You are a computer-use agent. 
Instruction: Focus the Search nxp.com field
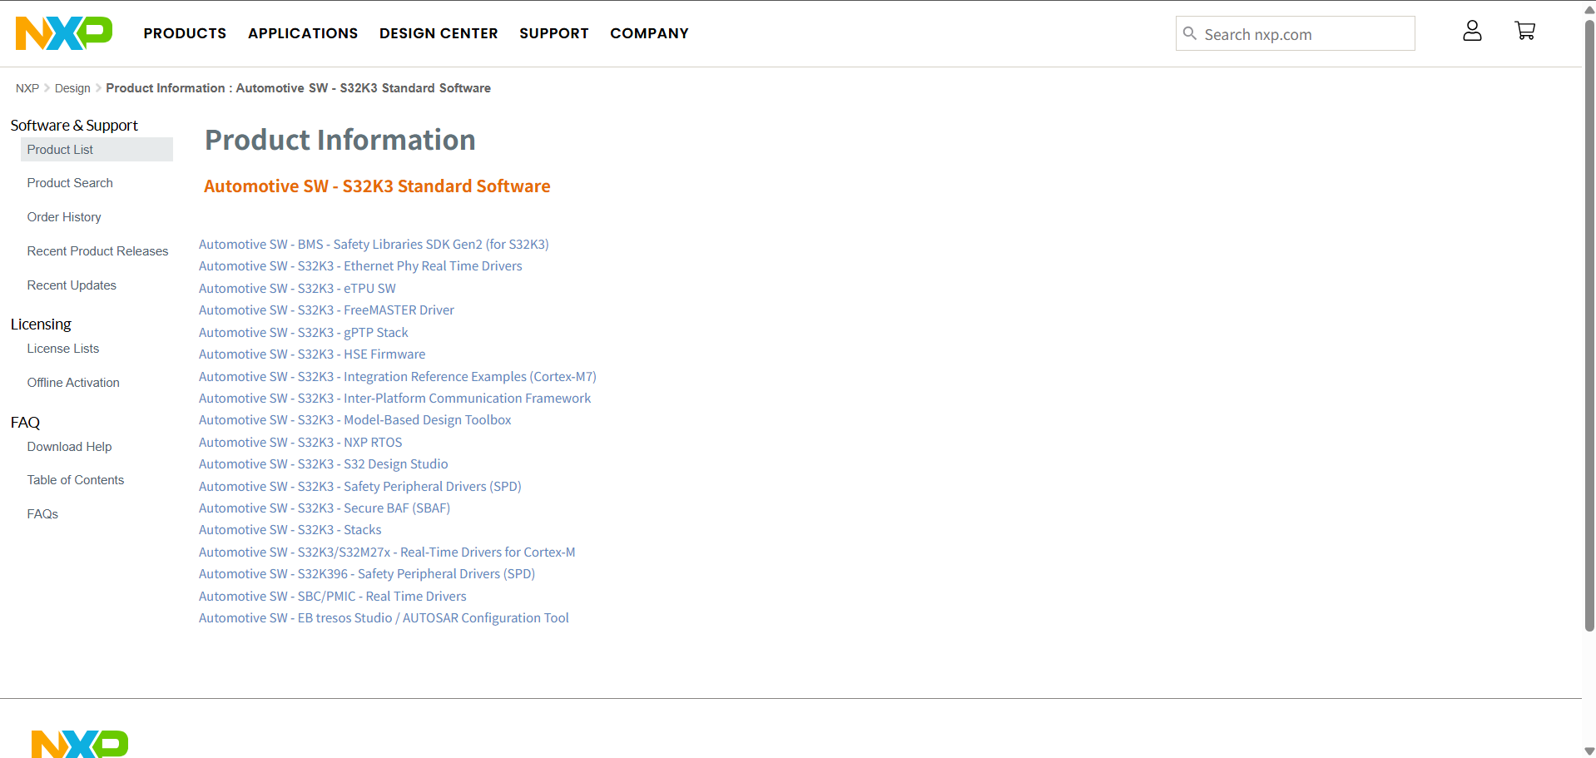pos(1295,33)
